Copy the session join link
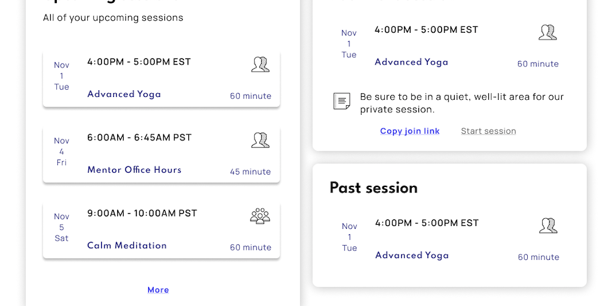The width and height of the screenshot is (612, 306). (410, 131)
